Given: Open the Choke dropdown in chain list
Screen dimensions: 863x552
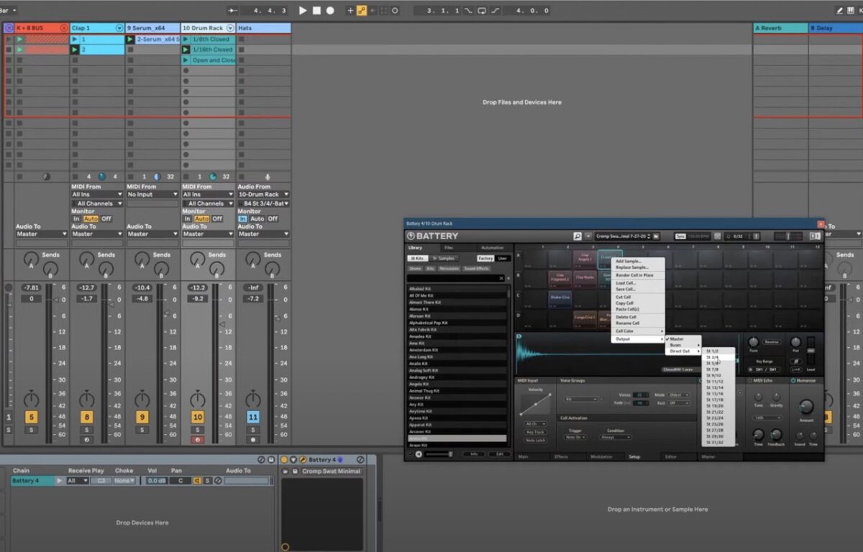Looking at the screenshot, I should (123, 481).
